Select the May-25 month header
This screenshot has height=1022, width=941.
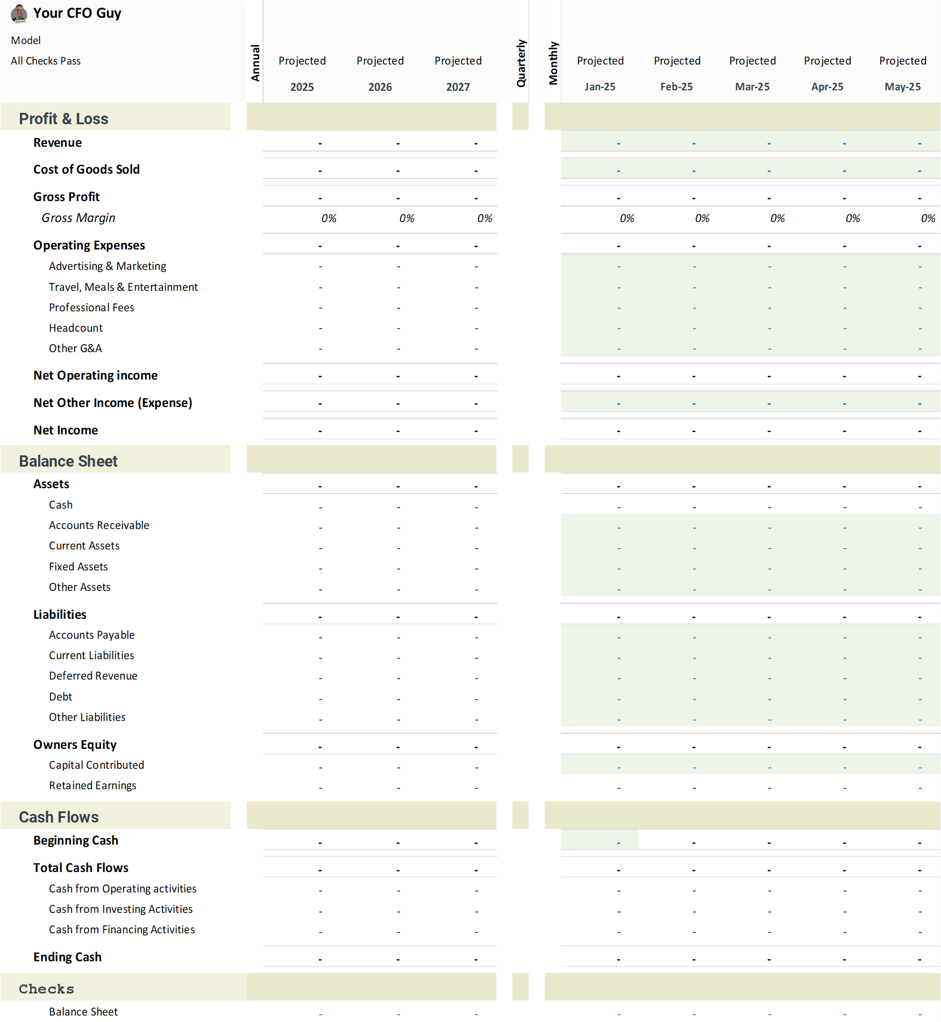903,87
